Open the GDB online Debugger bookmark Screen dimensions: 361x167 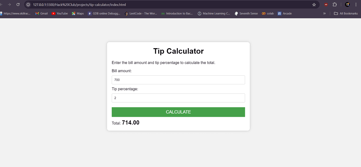point(104,14)
